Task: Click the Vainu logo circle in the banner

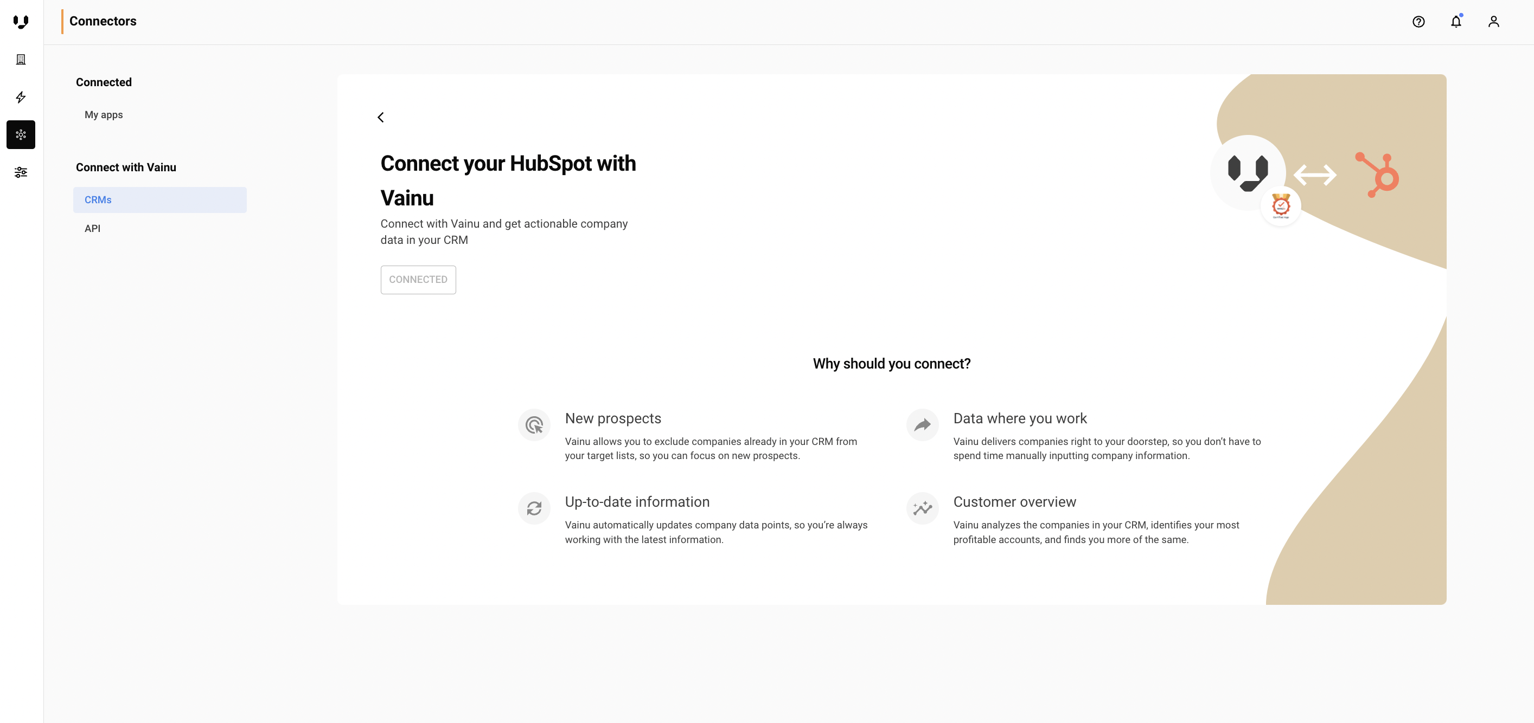Action: tap(1248, 172)
